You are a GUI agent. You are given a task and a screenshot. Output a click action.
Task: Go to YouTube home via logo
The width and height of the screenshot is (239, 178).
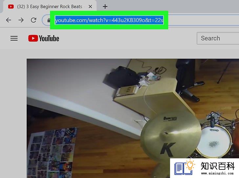44,38
